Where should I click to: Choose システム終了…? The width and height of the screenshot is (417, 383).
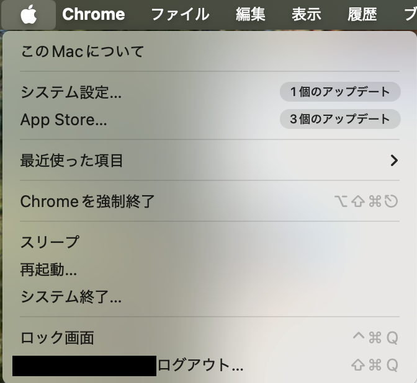210,297
